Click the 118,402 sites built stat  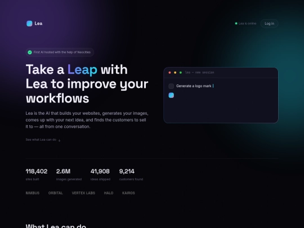(37, 175)
